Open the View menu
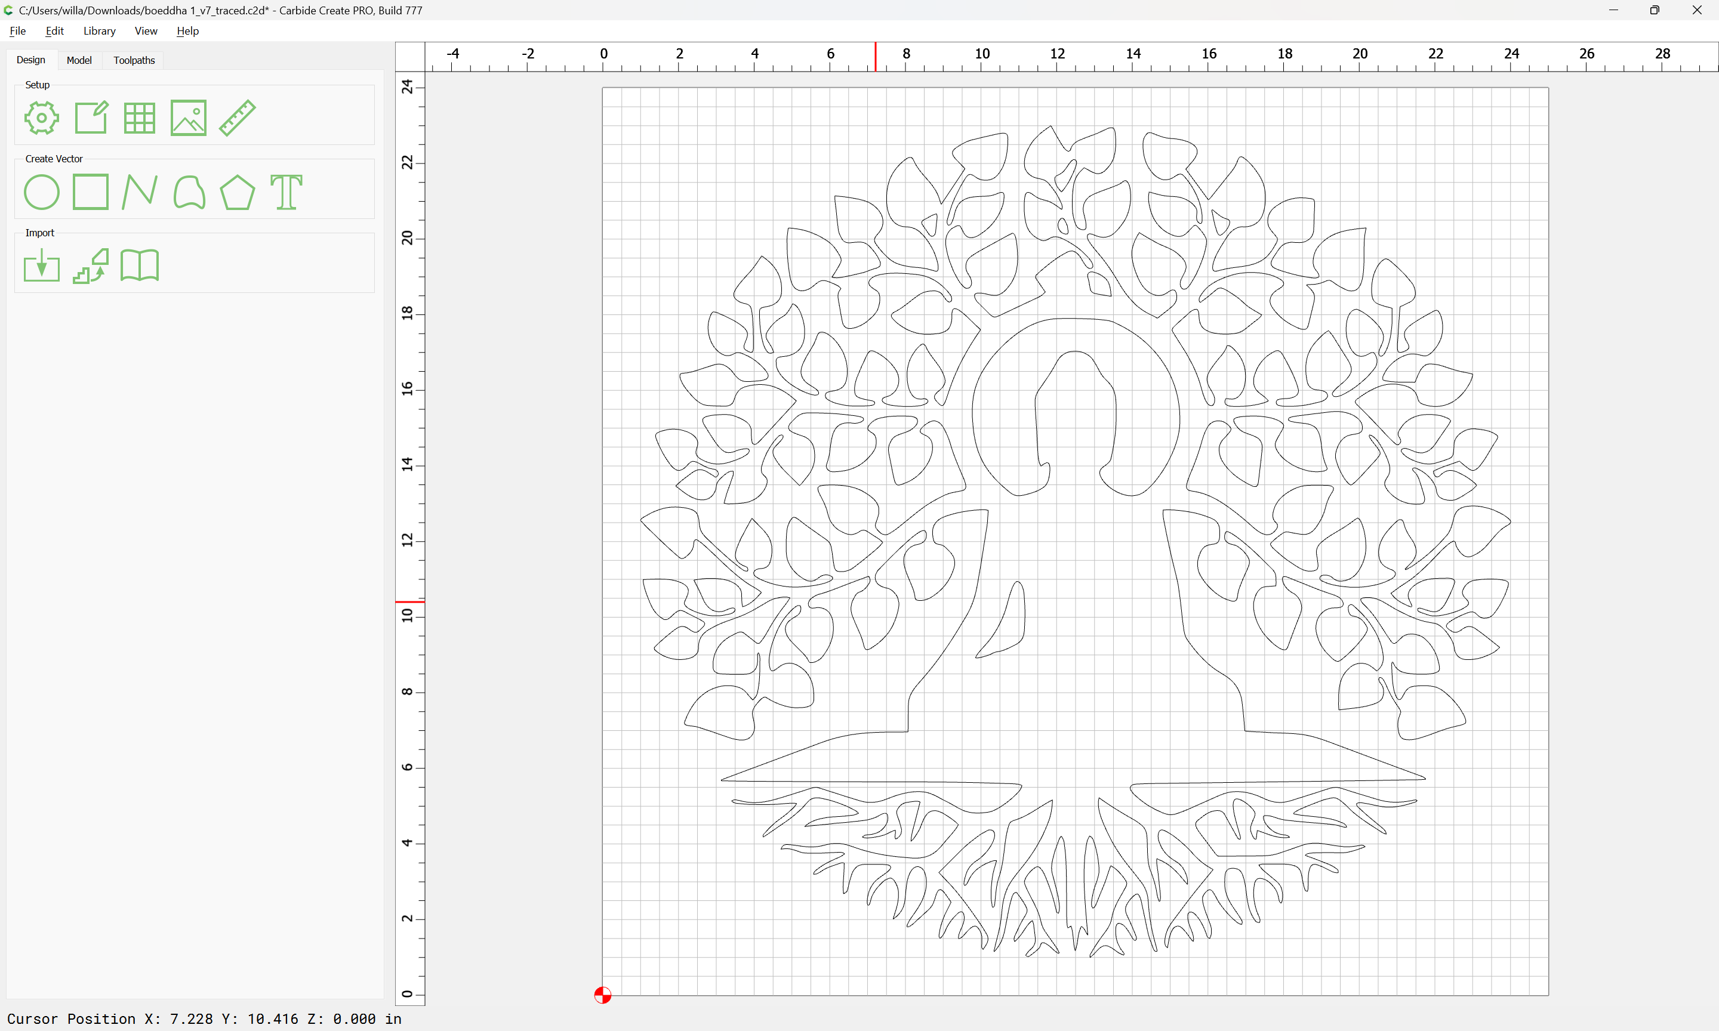Image resolution: width=1719 pixels, height=1031 pixels. tap(146, 30)
